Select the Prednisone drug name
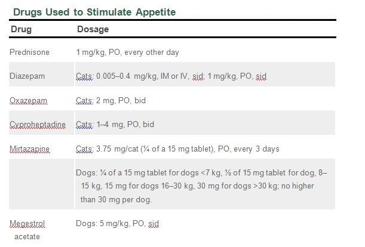The image size is (365, 247). coord(29,53)
